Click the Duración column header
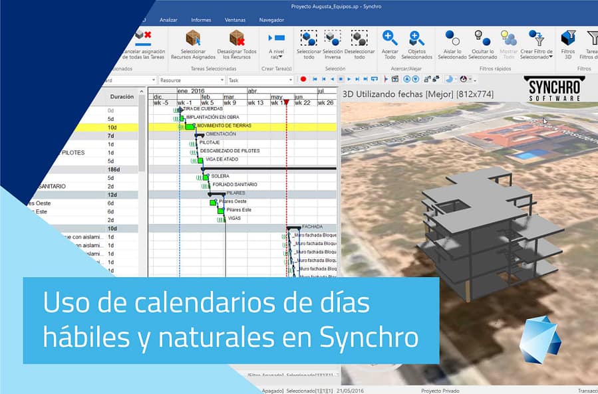The width and height of the screenshot is (598, 394). (122, 97)
